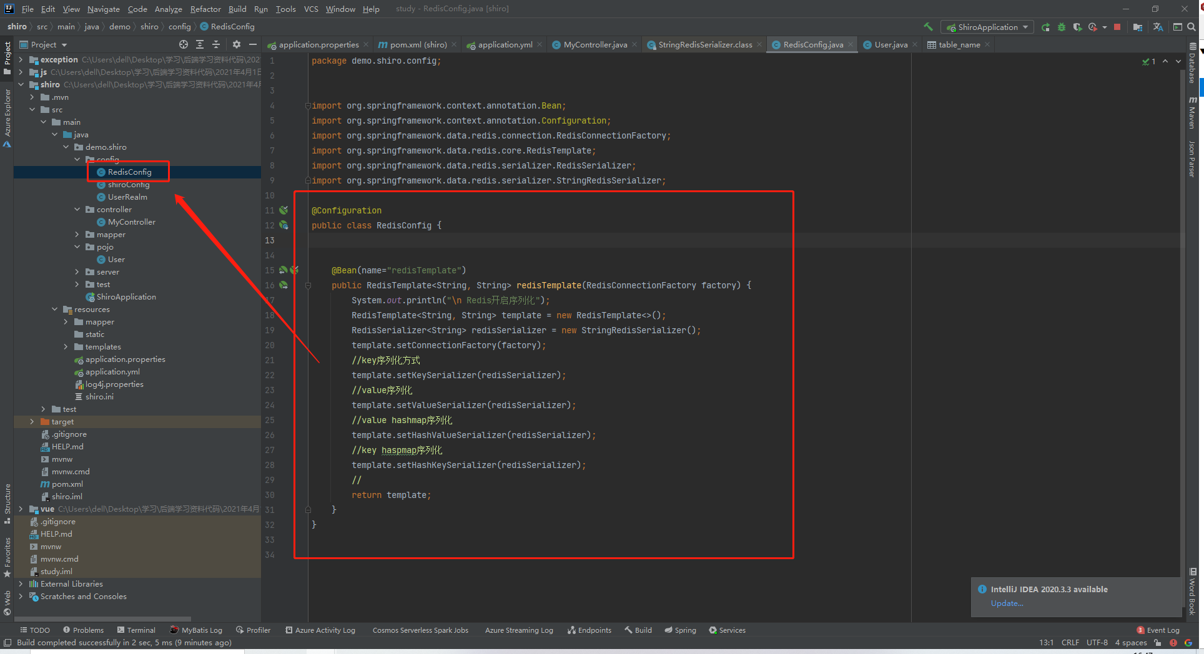Viewport: 1204px width, 654px height.
Task: Open the ShiroApplication run configuration dropdown
Action: [987, 27]
